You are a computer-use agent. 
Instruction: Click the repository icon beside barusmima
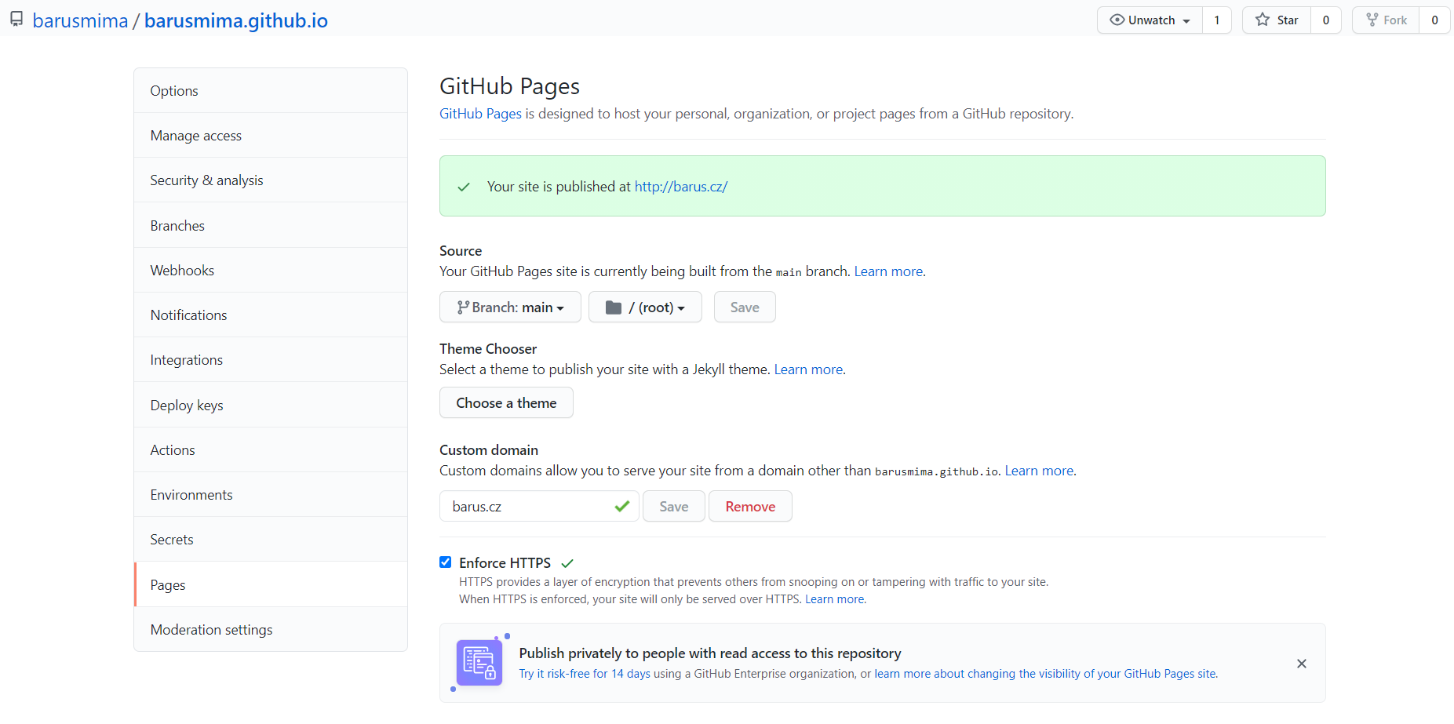coord(16,20)
